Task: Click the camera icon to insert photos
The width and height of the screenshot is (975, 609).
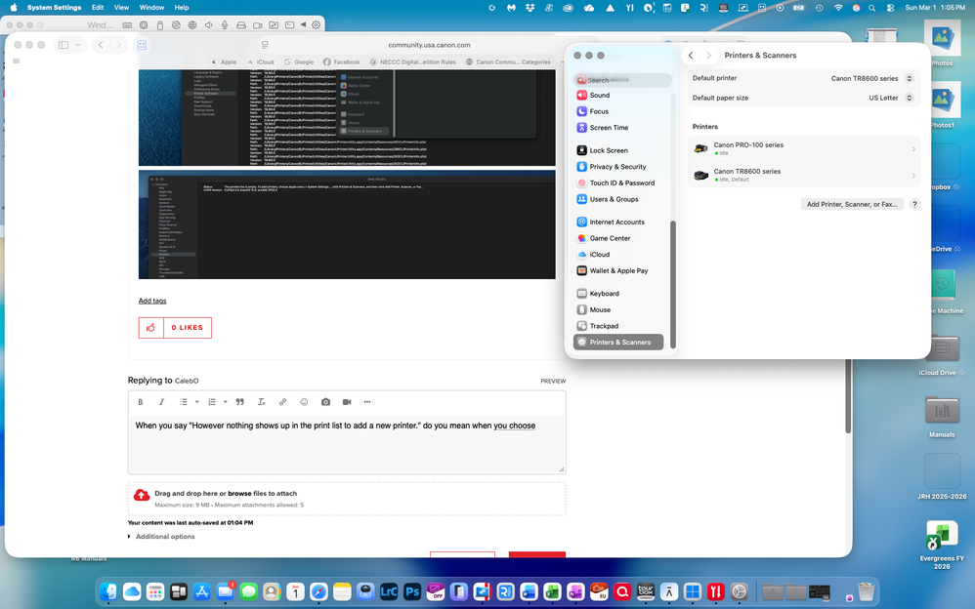Action: tap(326, 402)
